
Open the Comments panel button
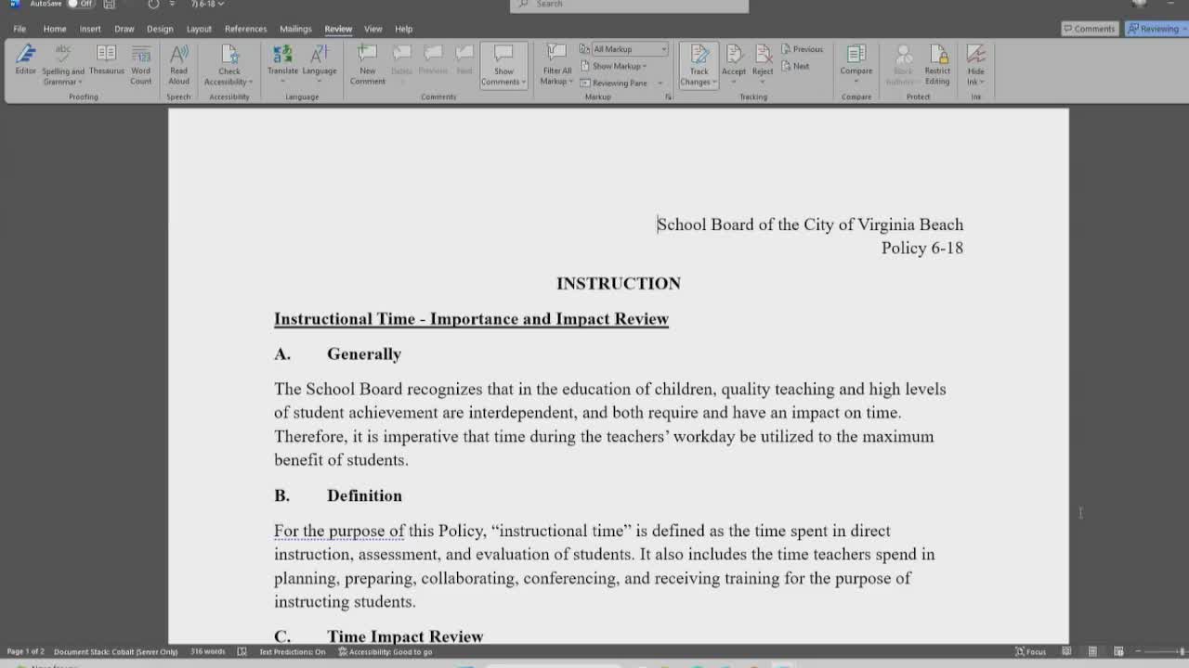tap(1089, 29)
